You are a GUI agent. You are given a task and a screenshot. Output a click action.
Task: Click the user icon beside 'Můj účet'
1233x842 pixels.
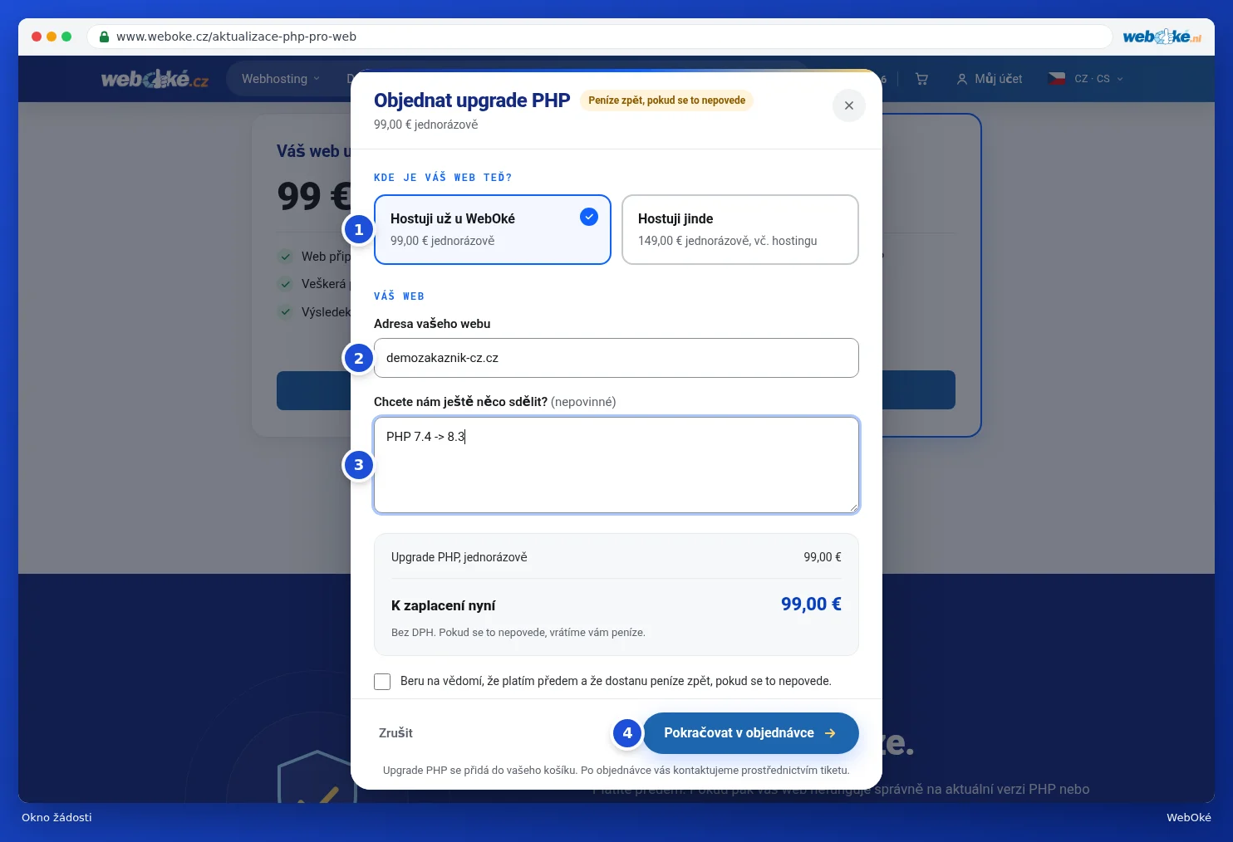[x=962, y=79]
